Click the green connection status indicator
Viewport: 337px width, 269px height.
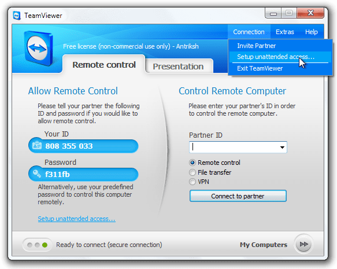[45, 245]
